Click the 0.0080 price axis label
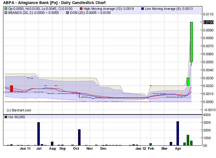 208,38
